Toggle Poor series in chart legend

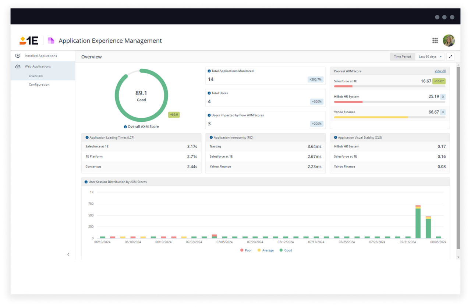[x=246, y=250]
